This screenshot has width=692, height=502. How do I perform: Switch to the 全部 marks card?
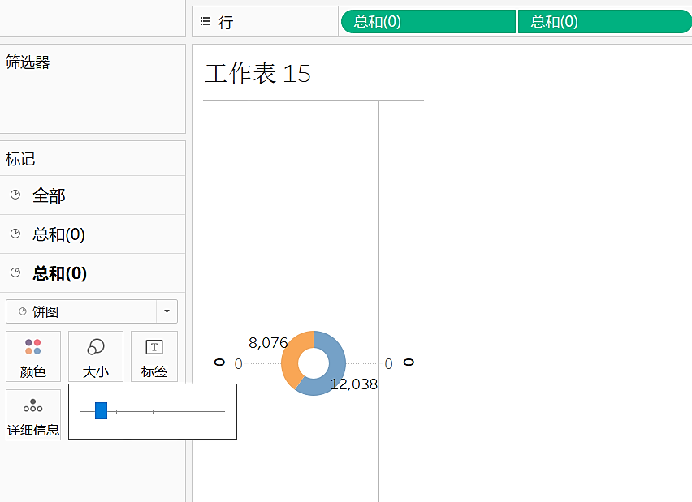pyautogui.click(x=93, y=195)
